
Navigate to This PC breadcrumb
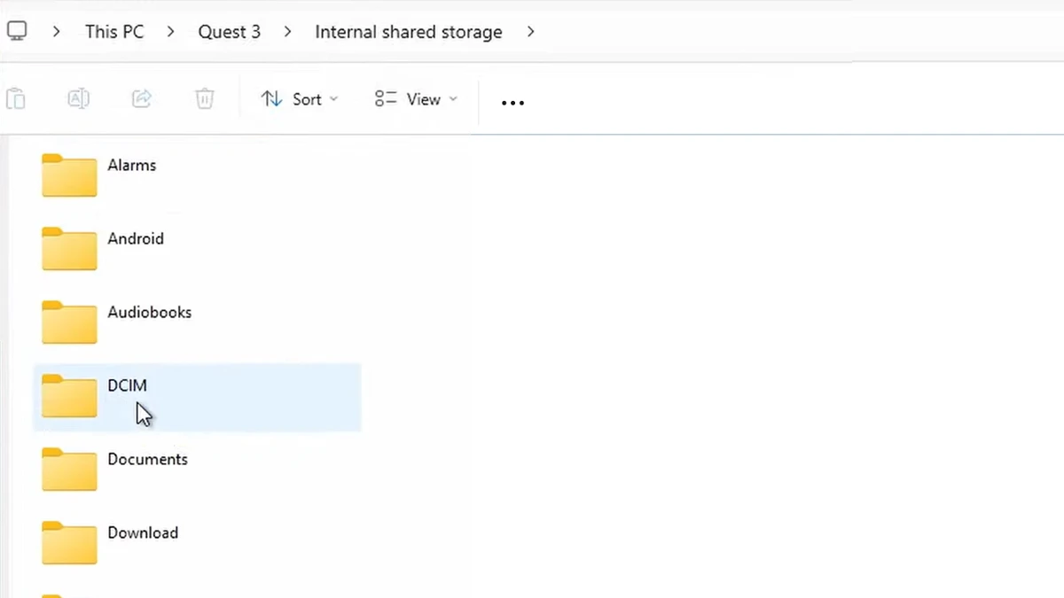[114, 32]
